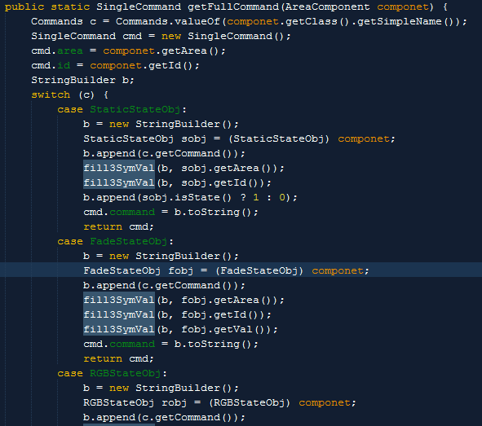482x426 pixels.
Task: Click the getFullCommand method name
Action: pos(233,7)
